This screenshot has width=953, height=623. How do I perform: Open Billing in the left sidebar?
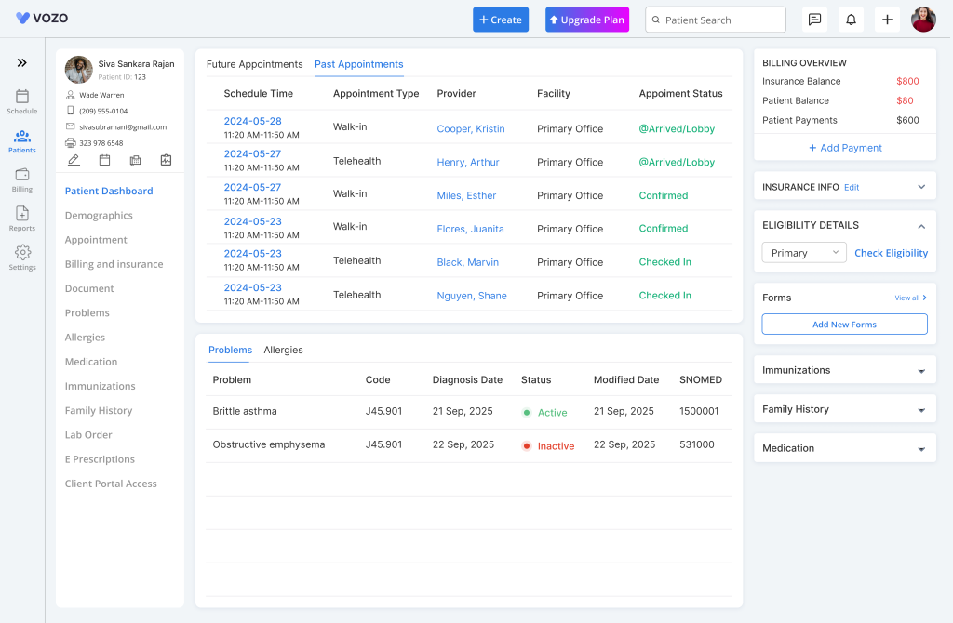point(22,179)
